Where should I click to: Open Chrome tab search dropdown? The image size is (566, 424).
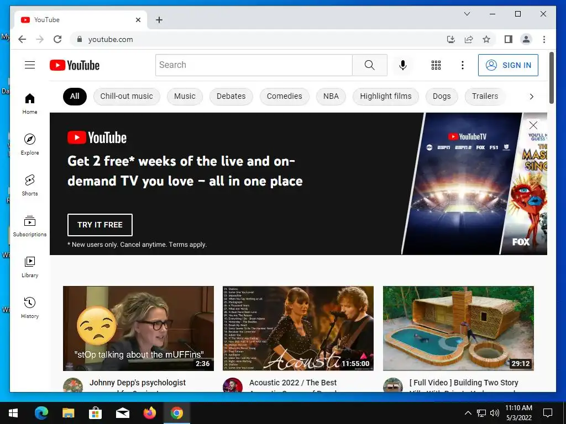(467, 14)
